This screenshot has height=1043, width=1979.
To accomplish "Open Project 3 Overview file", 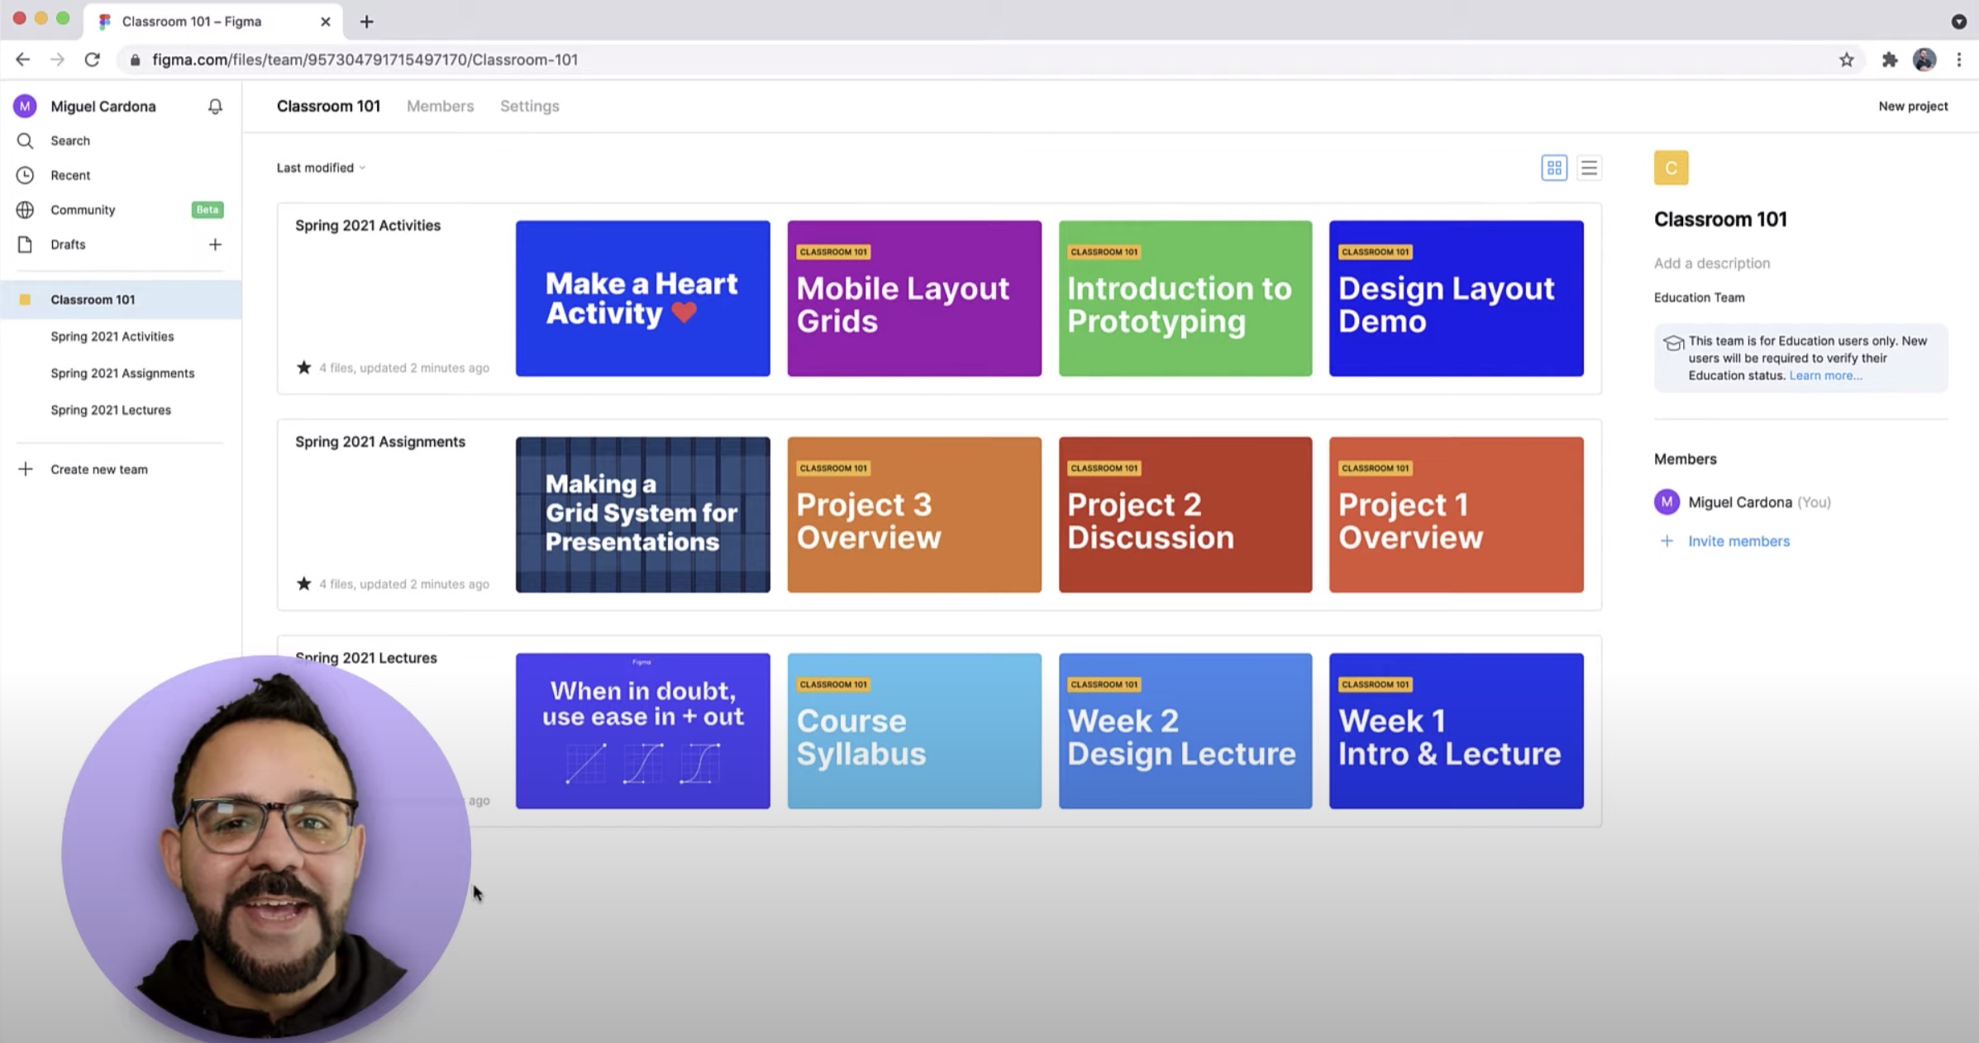I will click(x=914, y=515).
